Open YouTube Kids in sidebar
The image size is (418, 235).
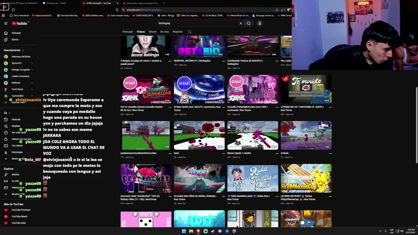(x=19, y=223)
